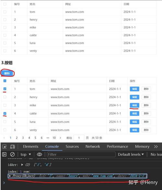
Task: Check row 2 henry in first table
Action: (5, 20)
